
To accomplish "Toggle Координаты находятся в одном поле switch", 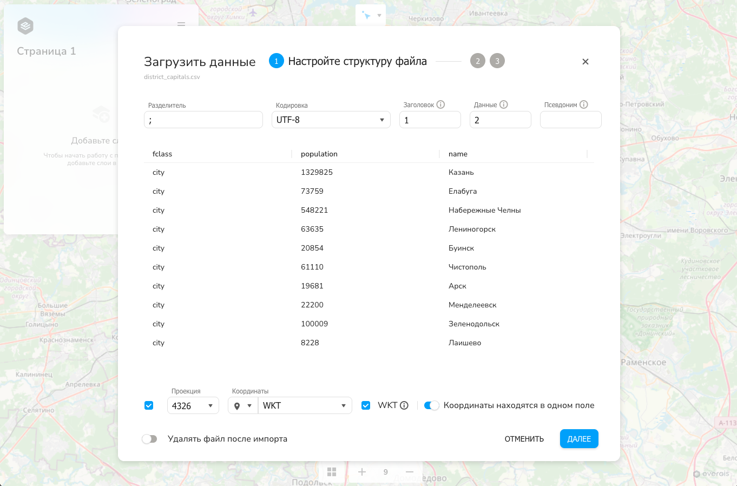I will [431, 405].
